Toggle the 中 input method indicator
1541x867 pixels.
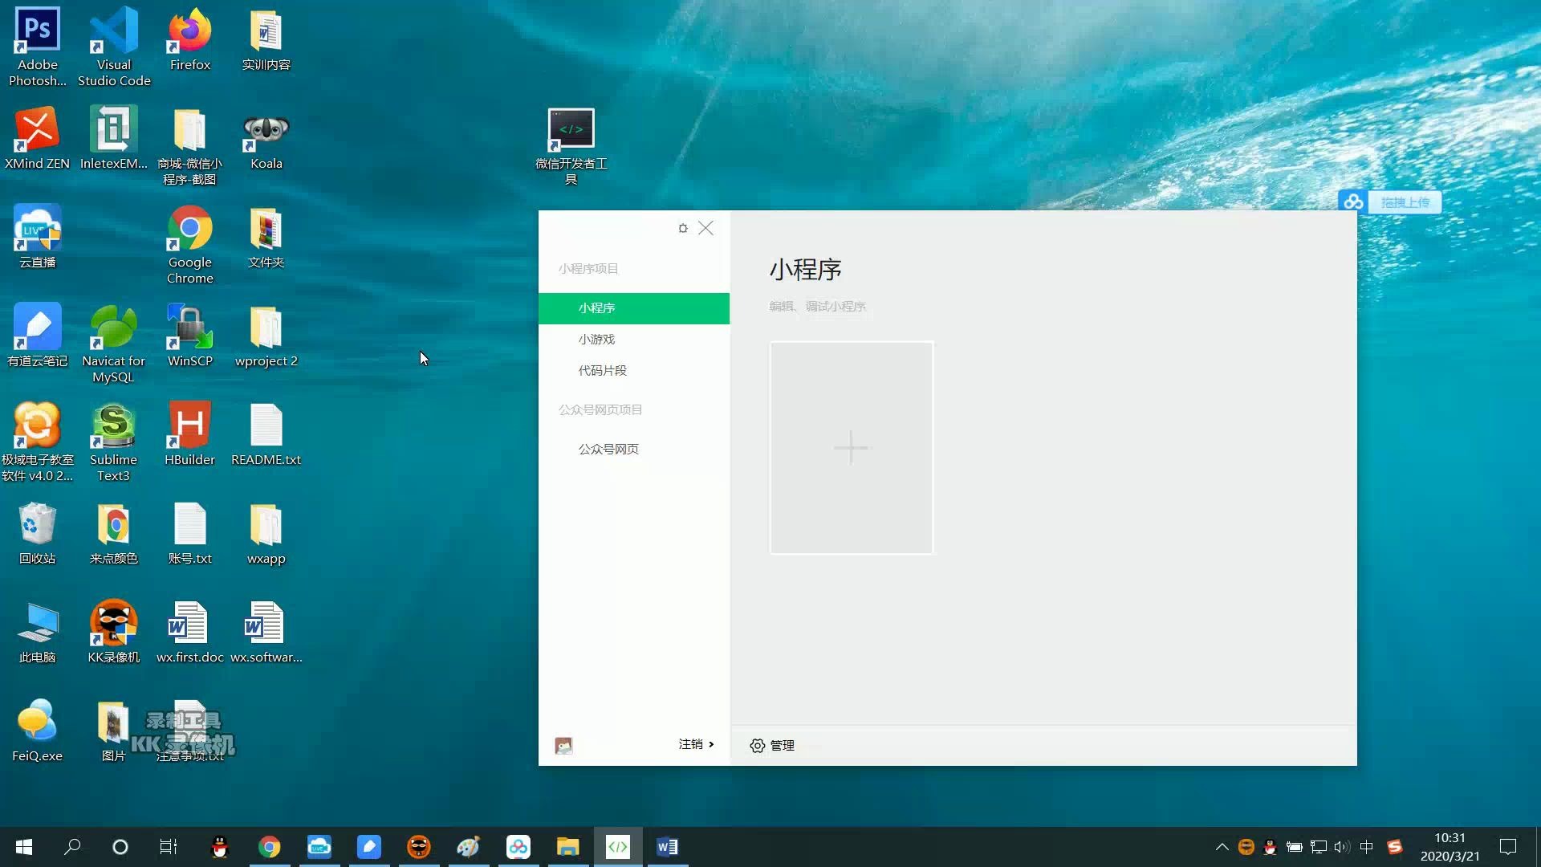click(x=1367, y=847)
